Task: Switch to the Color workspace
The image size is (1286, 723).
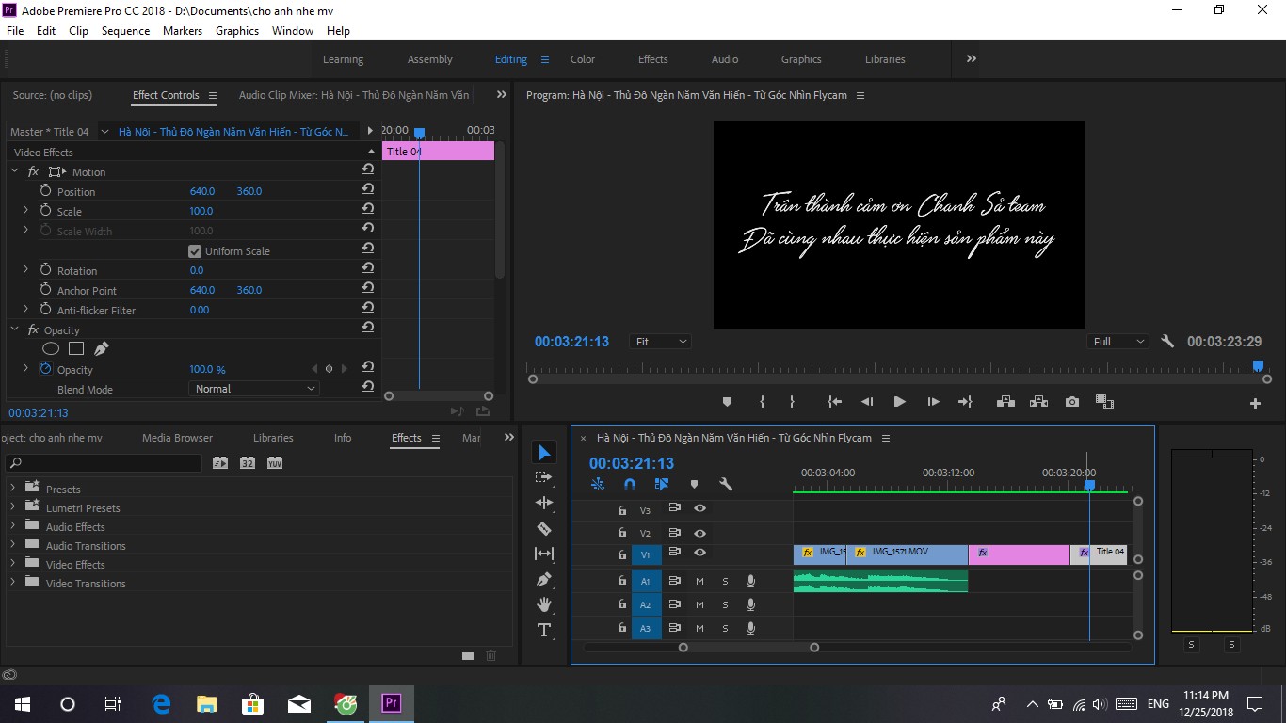Action: (583, 59)
